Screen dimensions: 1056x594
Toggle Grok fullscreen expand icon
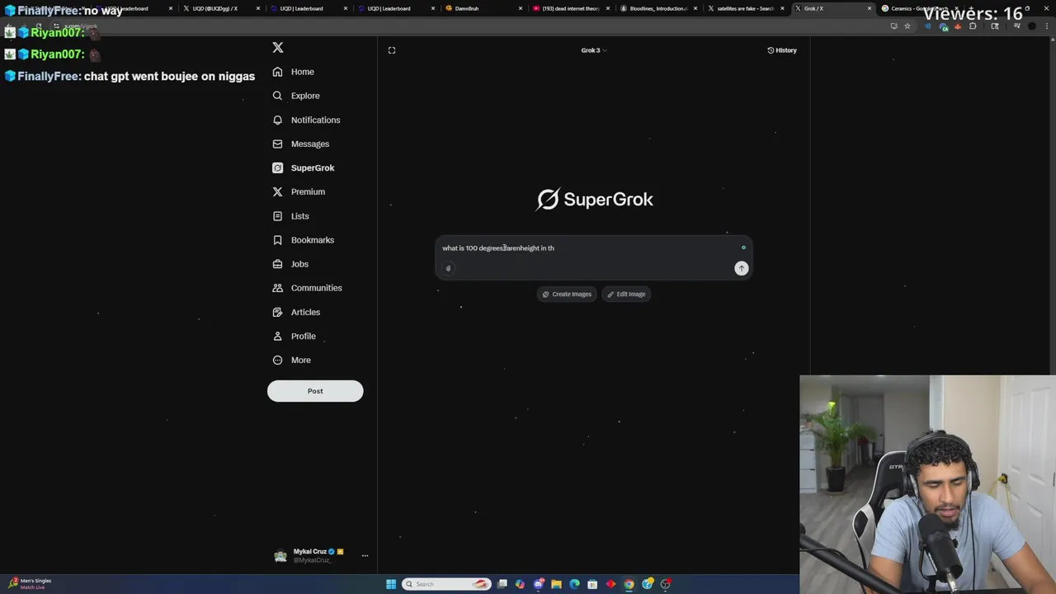(392, 50)
